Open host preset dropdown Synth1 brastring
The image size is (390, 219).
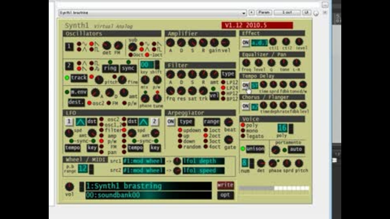[x=152, y=13]
